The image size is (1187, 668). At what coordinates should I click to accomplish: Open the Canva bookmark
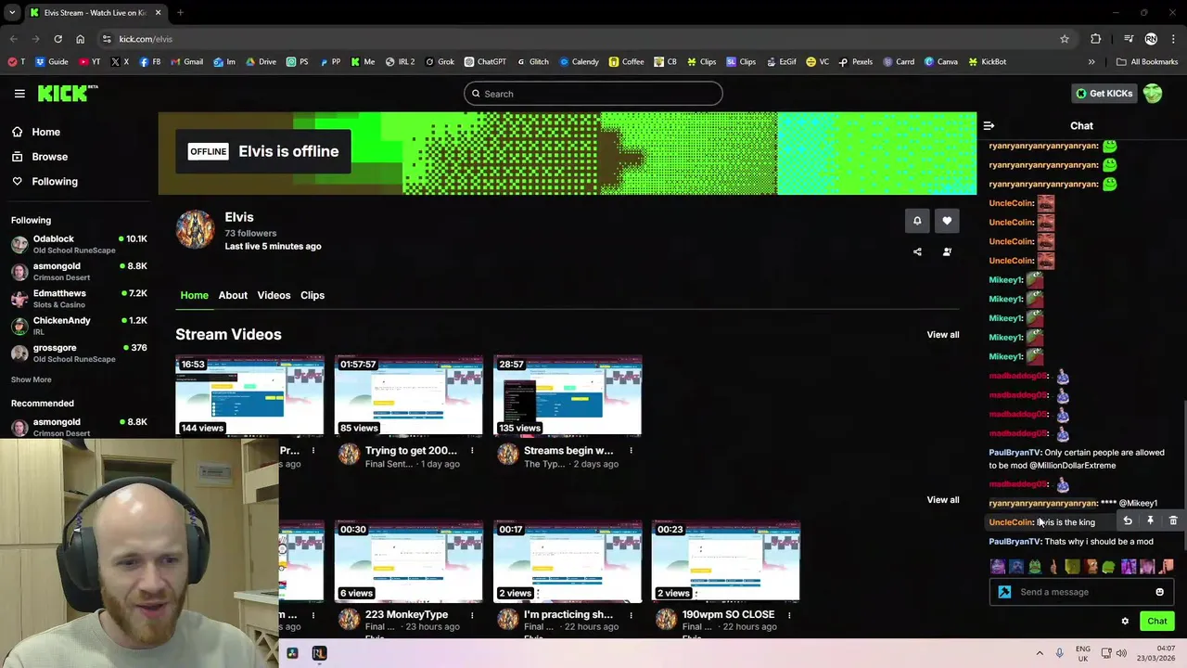[x=940, y=62]
